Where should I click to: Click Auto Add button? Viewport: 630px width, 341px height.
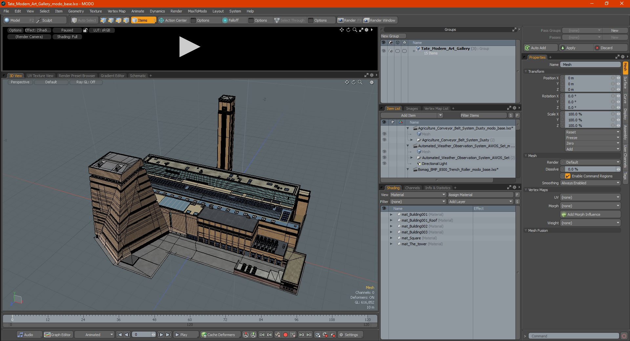(x=541, y=48)
